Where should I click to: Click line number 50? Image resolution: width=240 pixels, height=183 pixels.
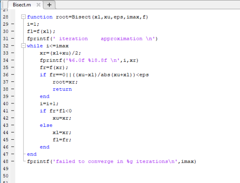[x=6, y=176]
